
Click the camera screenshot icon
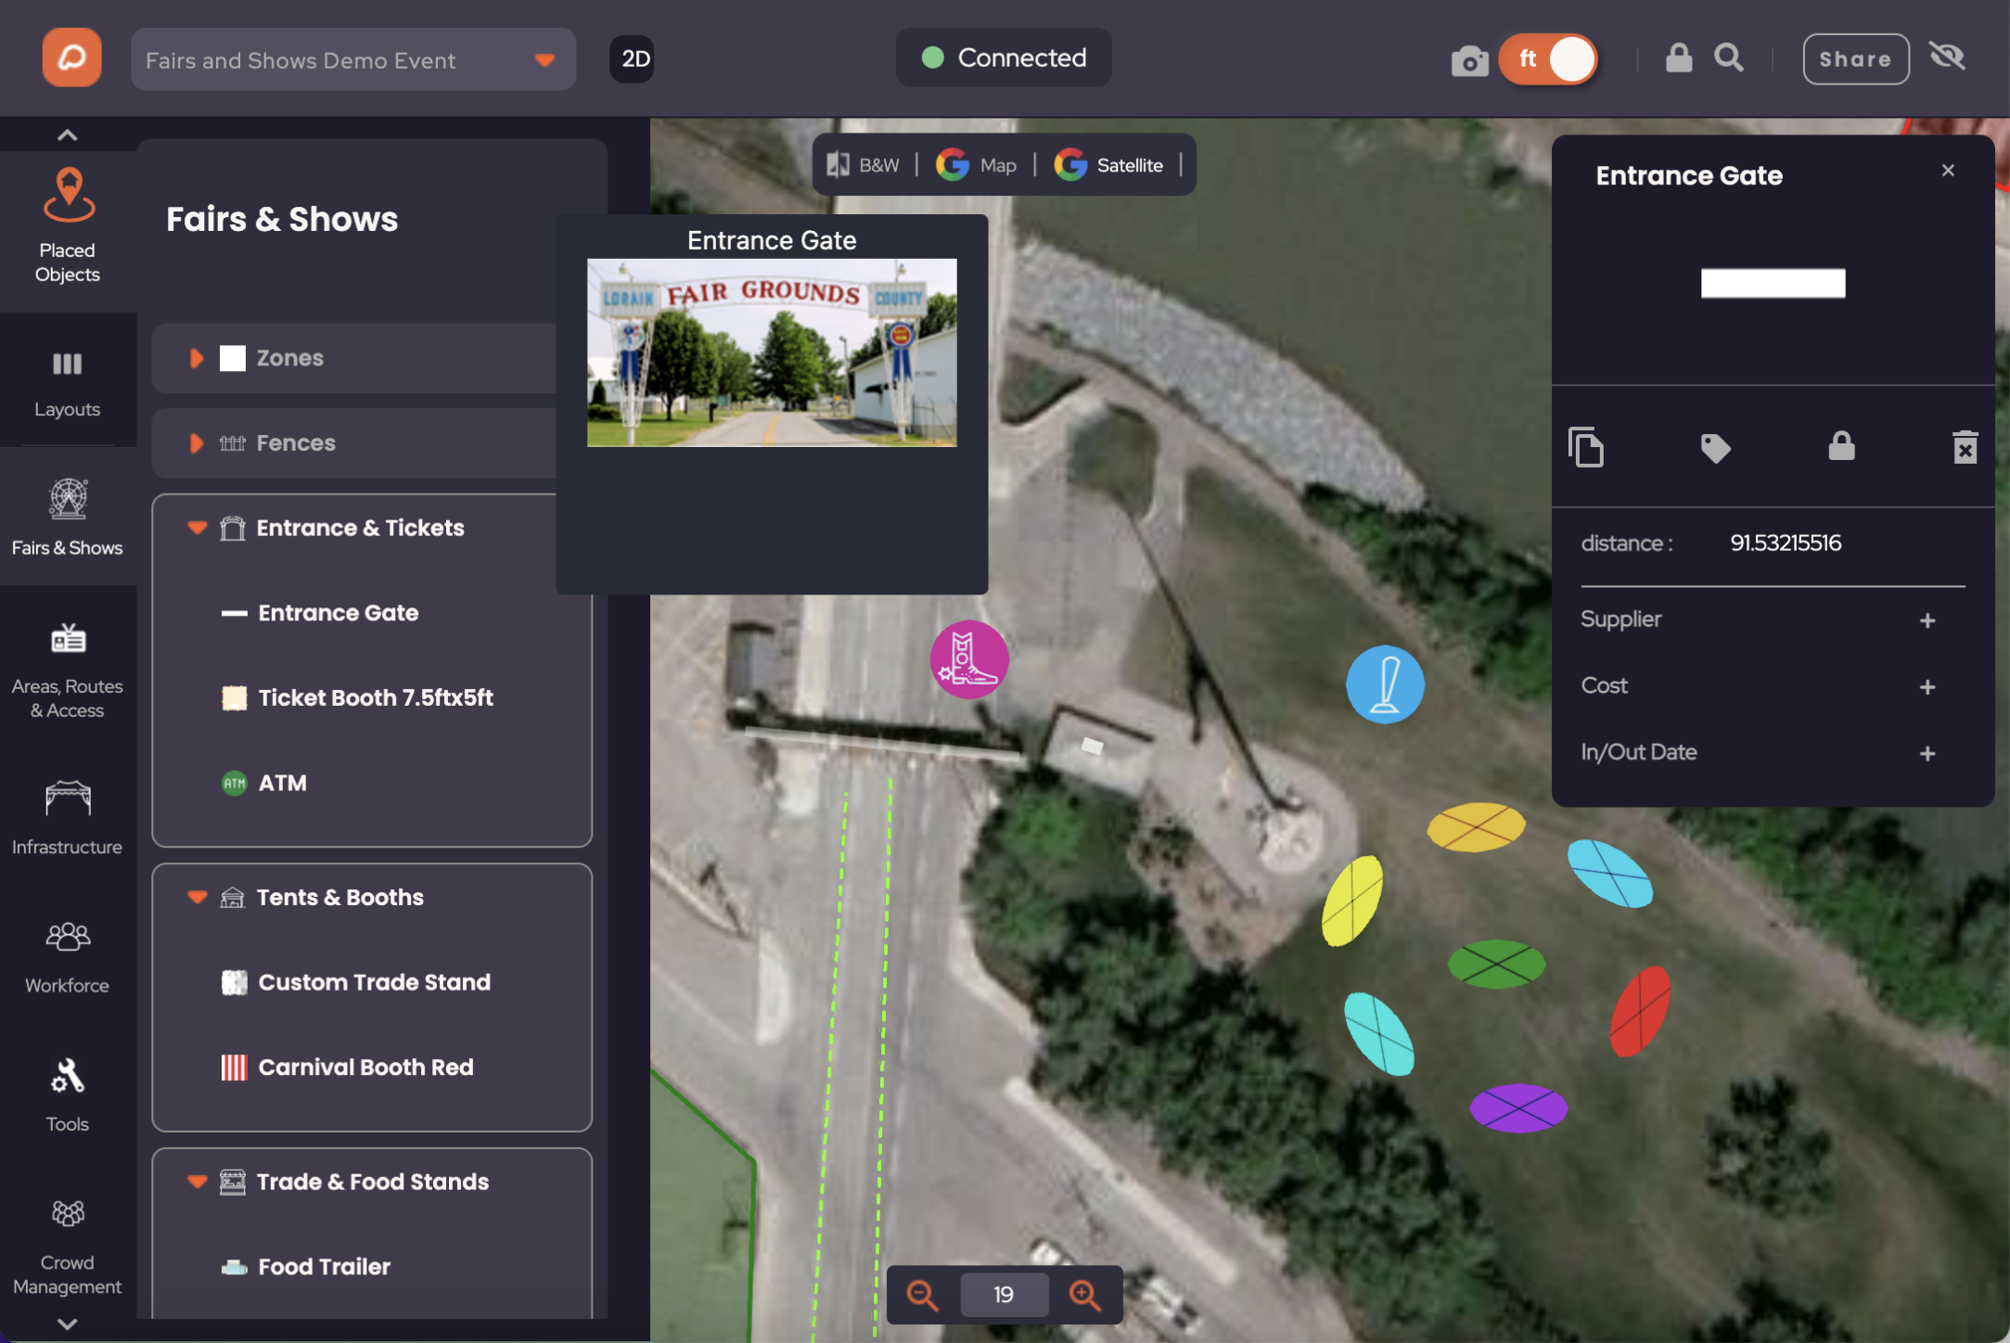[x=1468, y=60]
